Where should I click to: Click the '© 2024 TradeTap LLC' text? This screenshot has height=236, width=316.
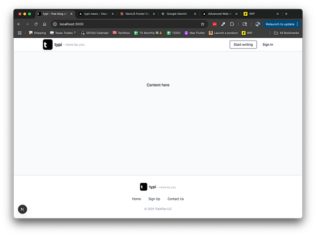pyautogui.click(x=158, y=209)
